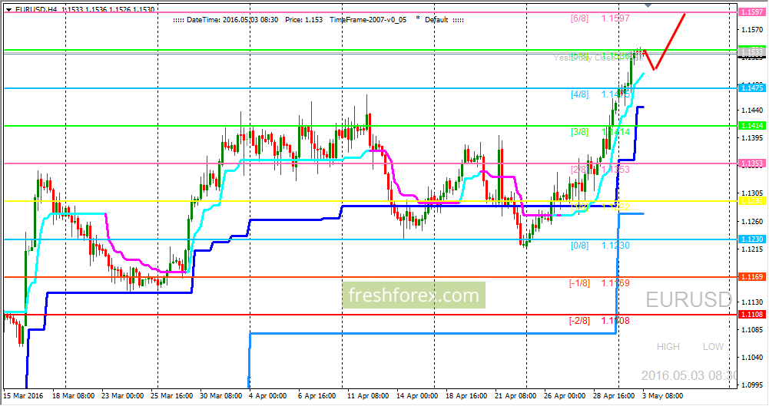Select the 1.1292 yellow price tag
769x406 pixels.
pyautogui.click(x=752, y=201)
